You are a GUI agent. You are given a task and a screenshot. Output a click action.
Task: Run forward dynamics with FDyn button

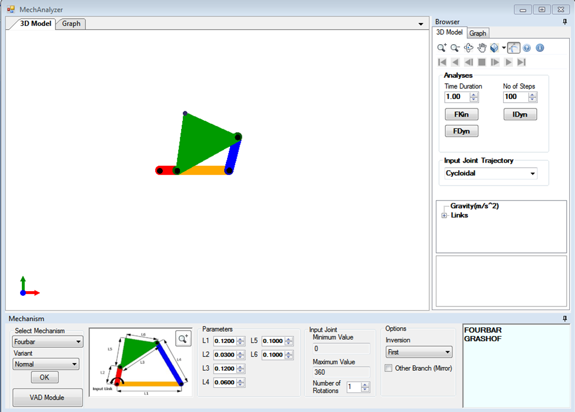coord(461,131)
